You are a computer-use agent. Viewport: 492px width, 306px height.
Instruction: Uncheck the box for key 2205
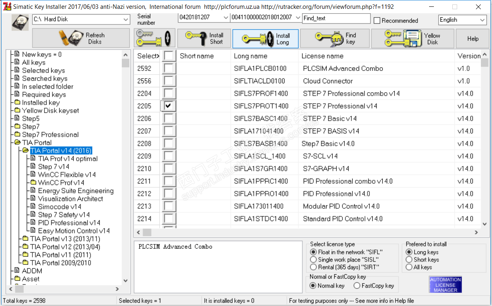pyautogui.click(x=169, y=106)
